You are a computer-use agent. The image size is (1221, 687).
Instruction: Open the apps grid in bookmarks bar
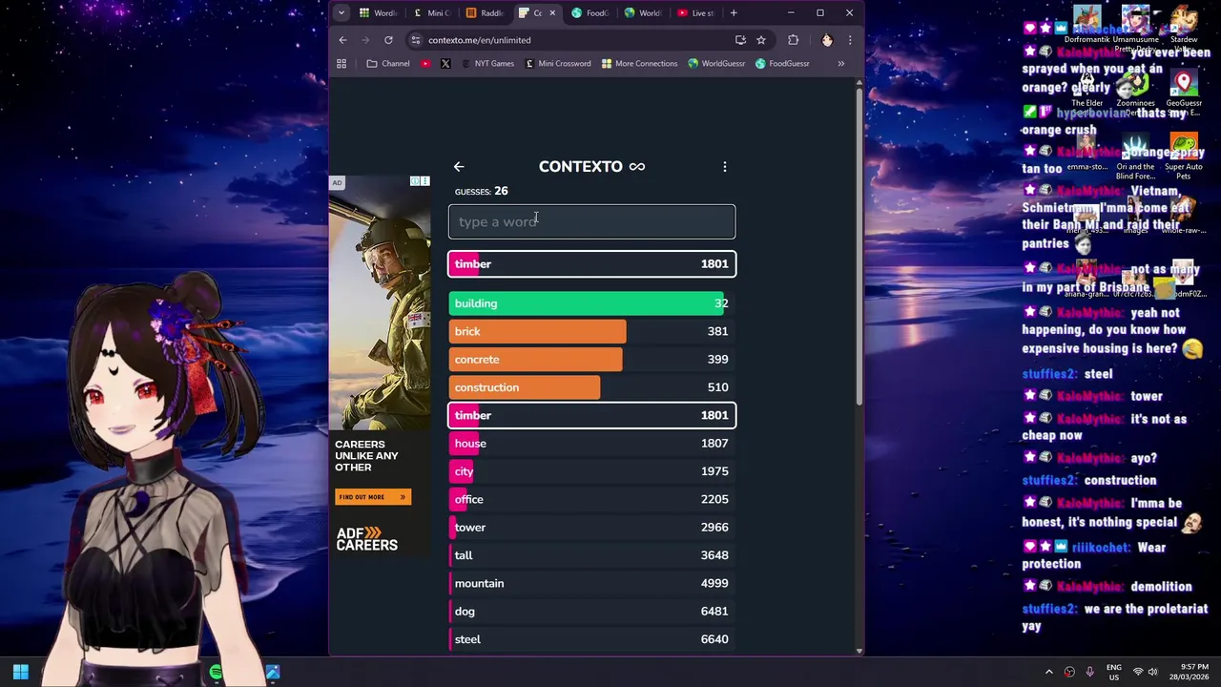pos(341,64)
